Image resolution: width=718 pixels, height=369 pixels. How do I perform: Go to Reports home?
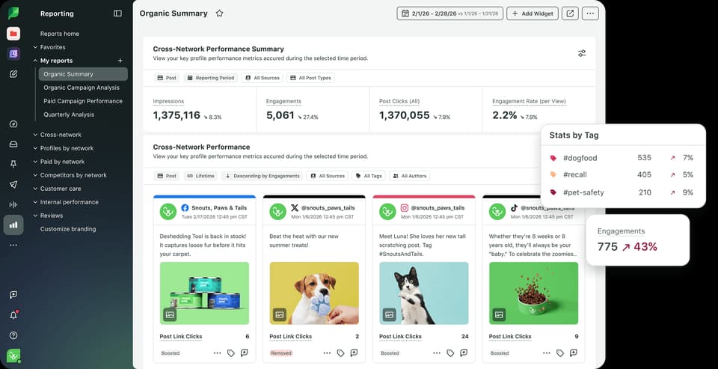60,34
